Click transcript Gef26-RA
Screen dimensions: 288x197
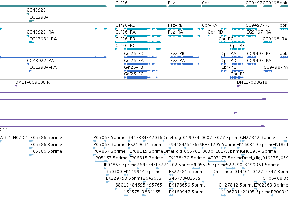tap(138, 36)
